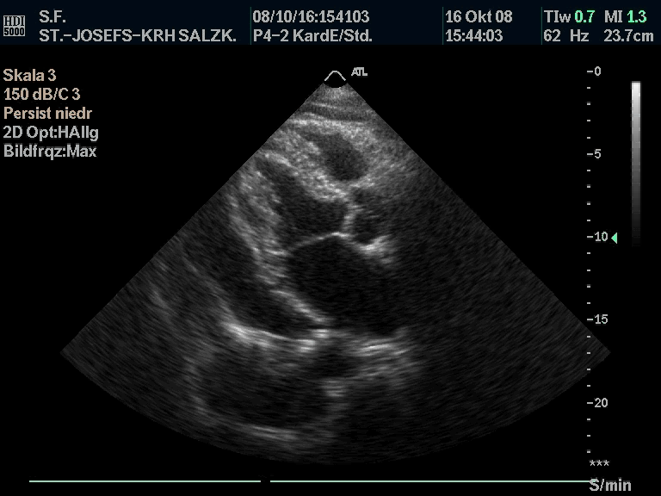Click the date 16 Okt 08

[479, 17]
